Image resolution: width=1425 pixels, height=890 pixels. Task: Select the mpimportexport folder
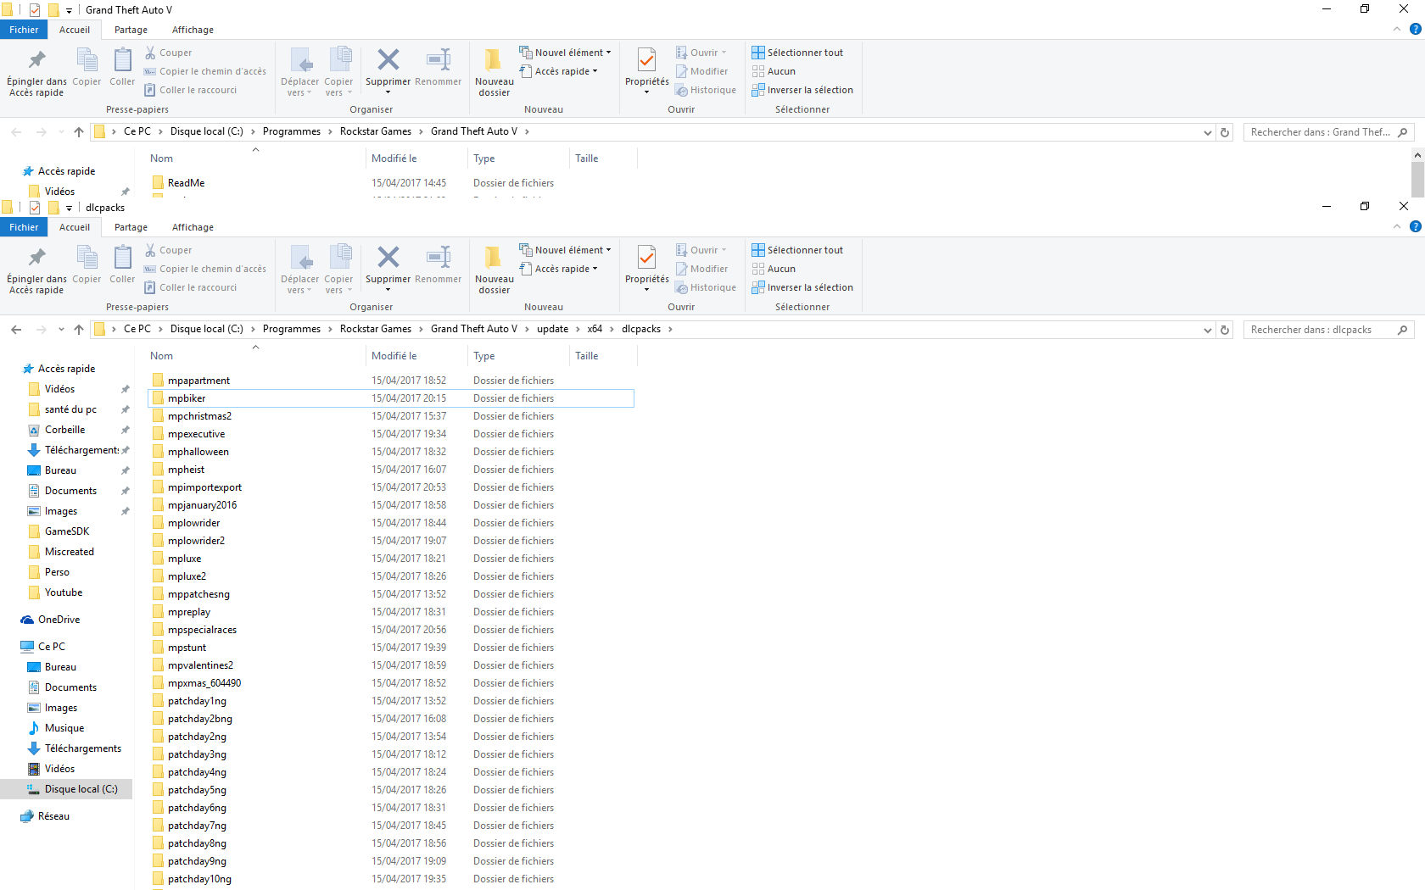click(391, 487)
